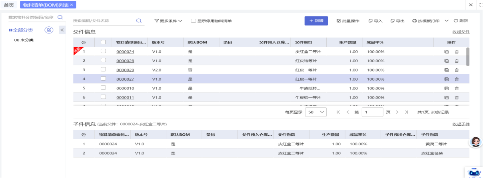Viewport: 483px width, 178px height.
Task: Click the edit icon beside 全部分类
Action: [x=49, y=30]
